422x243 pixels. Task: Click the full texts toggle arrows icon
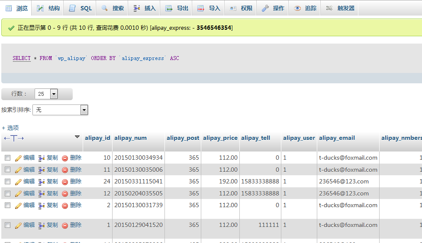point(13,138)
